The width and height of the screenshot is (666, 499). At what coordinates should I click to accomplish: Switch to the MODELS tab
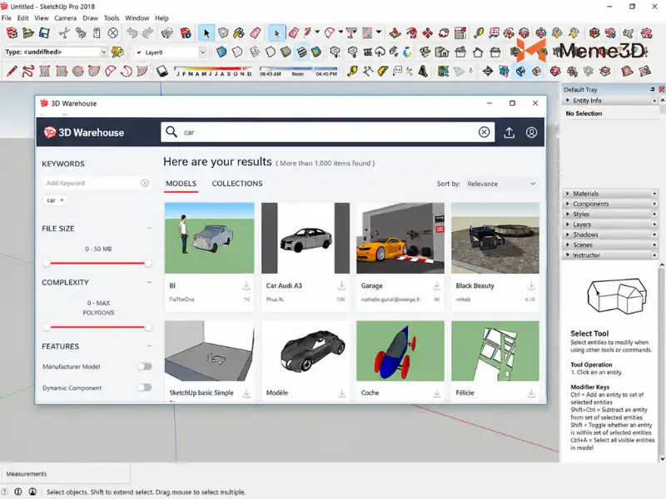(x=181, y=184)
